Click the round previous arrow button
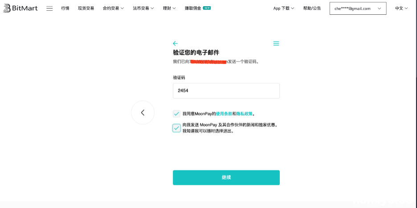This screenshot has height=208, width=417. (143, 112)
